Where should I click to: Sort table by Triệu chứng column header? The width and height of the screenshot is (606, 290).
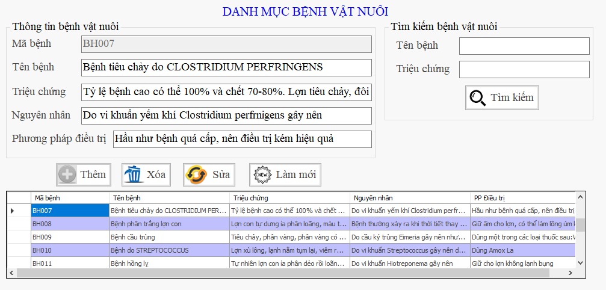point(290,198)
